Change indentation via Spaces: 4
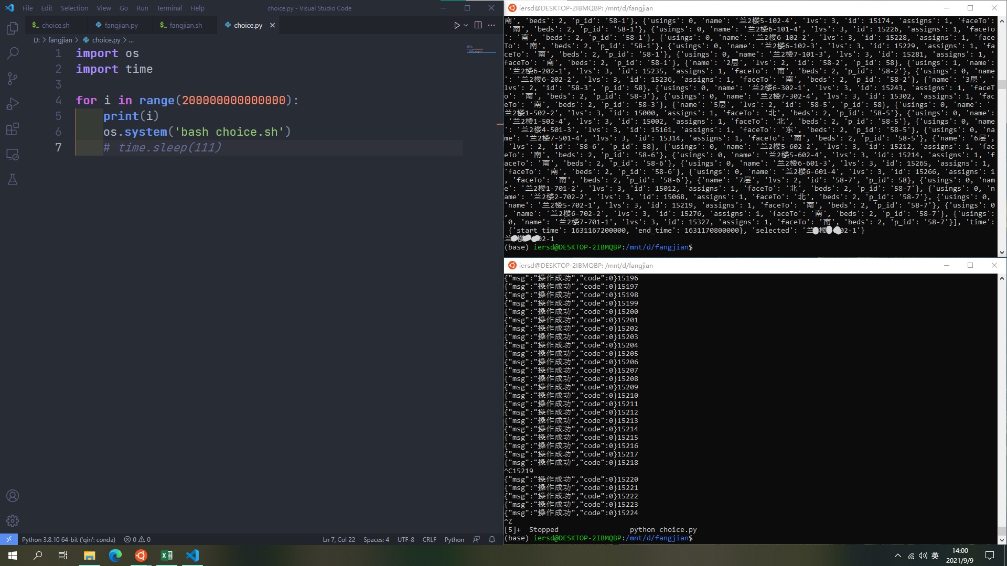 point(376,539)
